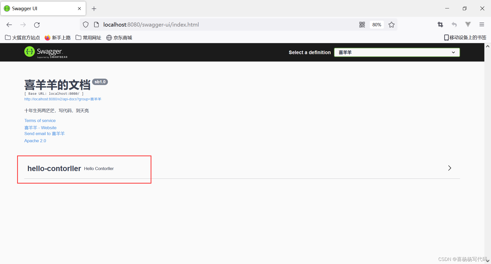
Task: Open the tracking protection shield
Action: 86,25
